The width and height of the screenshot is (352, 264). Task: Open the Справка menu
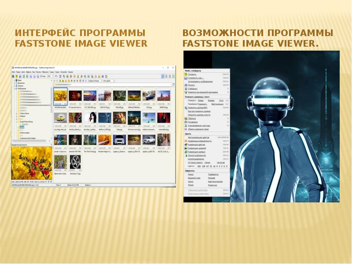tap(70, 72)
